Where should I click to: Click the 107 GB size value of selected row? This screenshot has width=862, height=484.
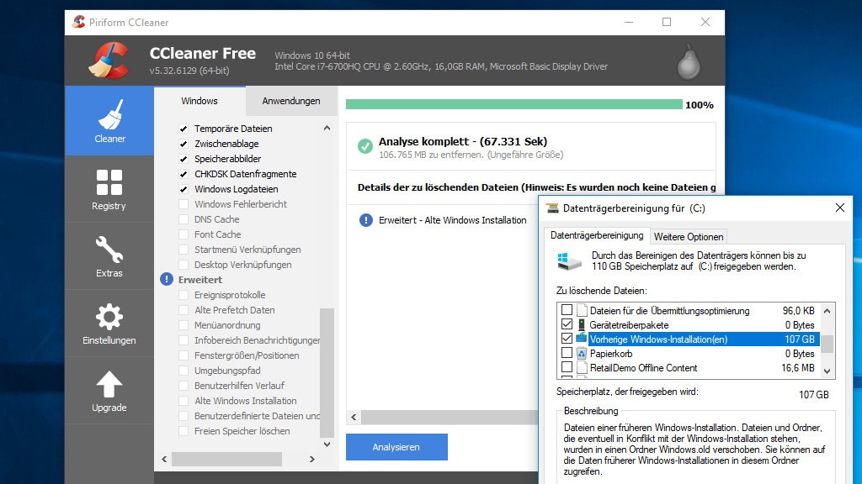pos(800,339)
